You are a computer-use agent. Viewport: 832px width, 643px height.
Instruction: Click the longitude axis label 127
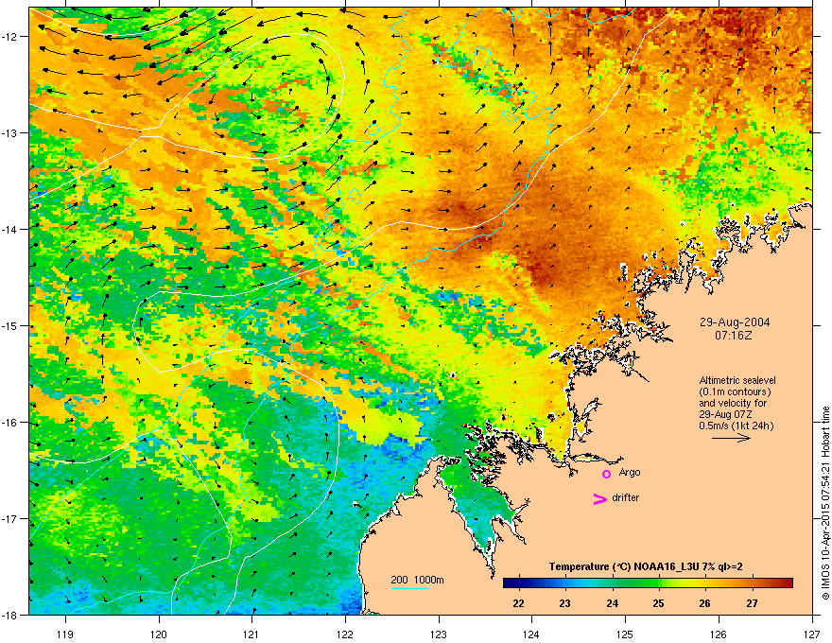tap(812, 634)
